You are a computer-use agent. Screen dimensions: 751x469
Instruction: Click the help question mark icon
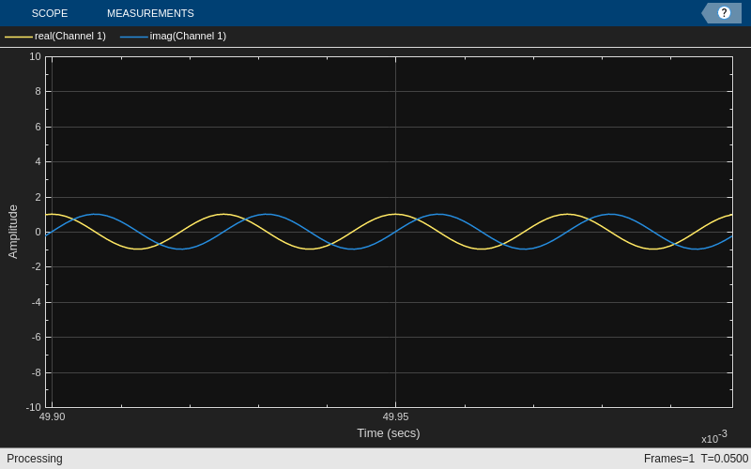click(724, 13)
